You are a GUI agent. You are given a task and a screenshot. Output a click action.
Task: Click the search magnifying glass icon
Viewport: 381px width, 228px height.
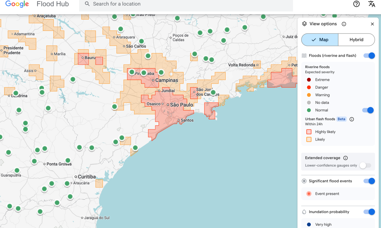pos(87,4)
